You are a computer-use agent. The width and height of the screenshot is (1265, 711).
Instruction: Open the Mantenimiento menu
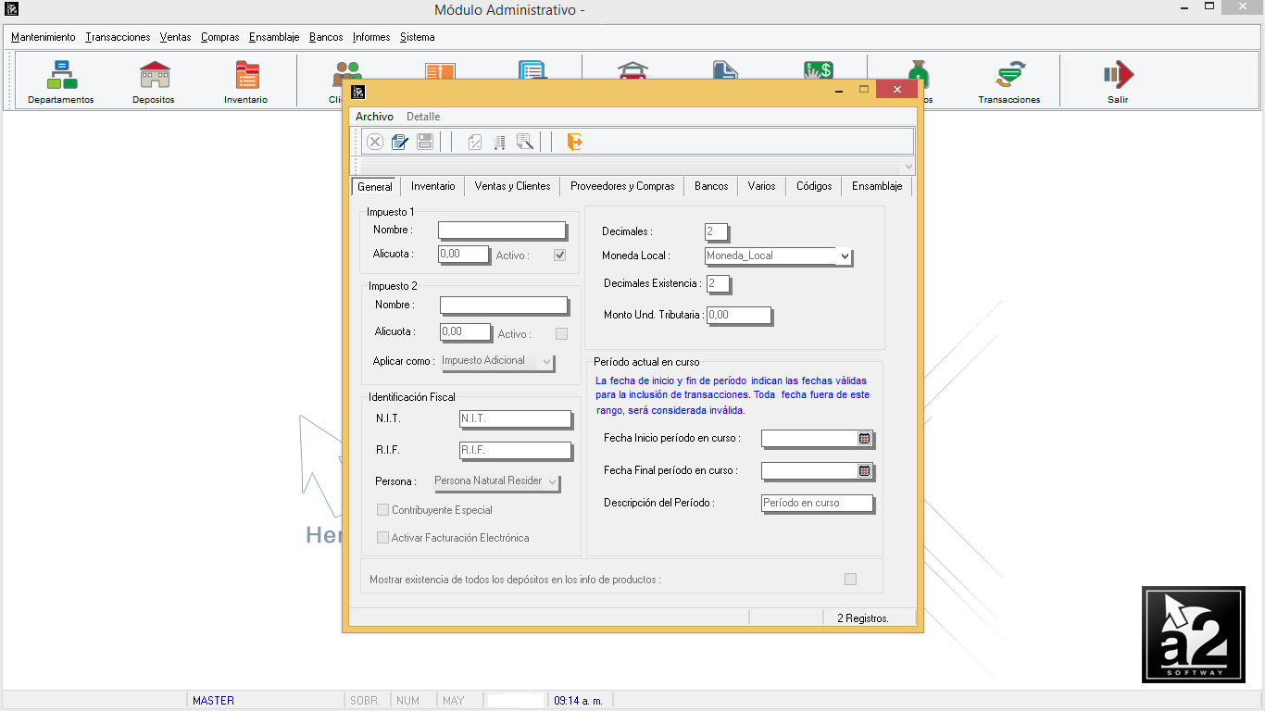click(44, 37)
